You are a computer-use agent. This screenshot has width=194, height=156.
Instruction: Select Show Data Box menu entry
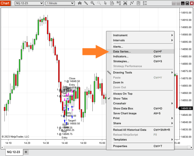141,109
